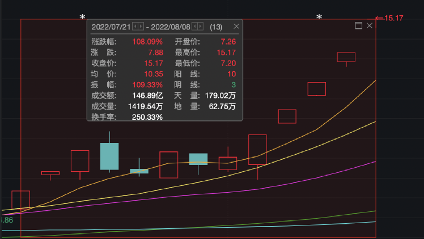Click the (13) candle count in popup header

coord(216,27)
